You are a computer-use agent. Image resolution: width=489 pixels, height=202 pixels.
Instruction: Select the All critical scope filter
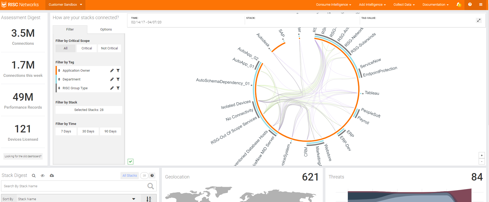click(x=66, y=48)
